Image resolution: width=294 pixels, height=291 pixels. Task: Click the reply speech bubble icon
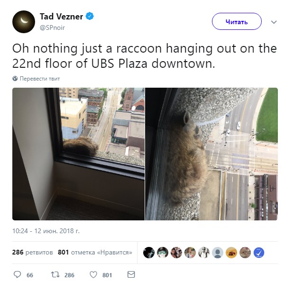point(17,274)
